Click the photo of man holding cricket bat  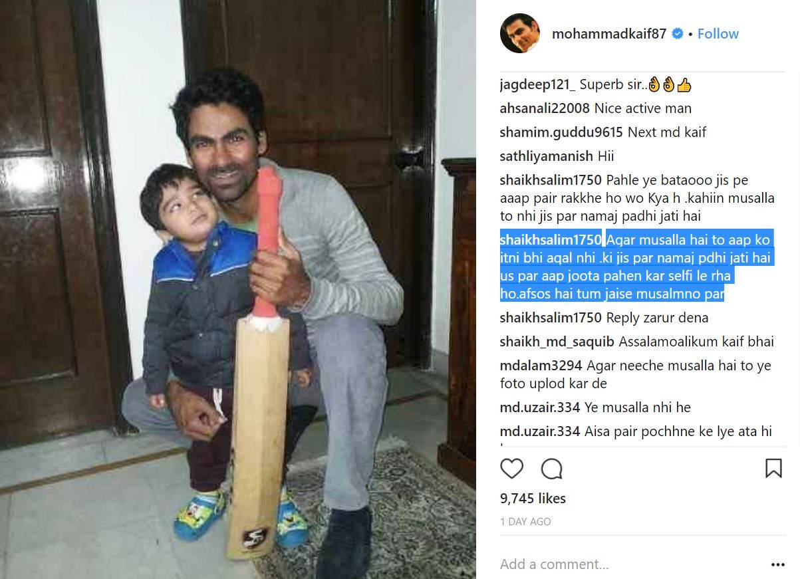tap(238, 289)
